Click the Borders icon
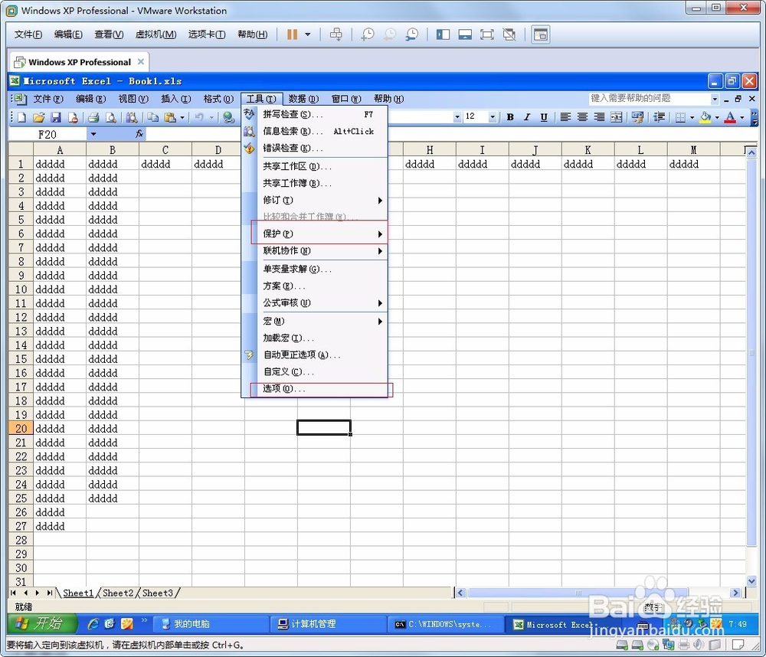Screen dimensions: 766x657 pyautogui.click(x=680, y=116)
